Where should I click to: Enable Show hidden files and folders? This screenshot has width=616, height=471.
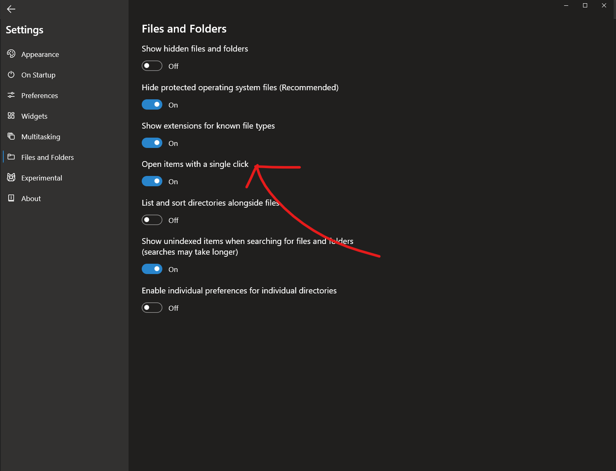152,66
